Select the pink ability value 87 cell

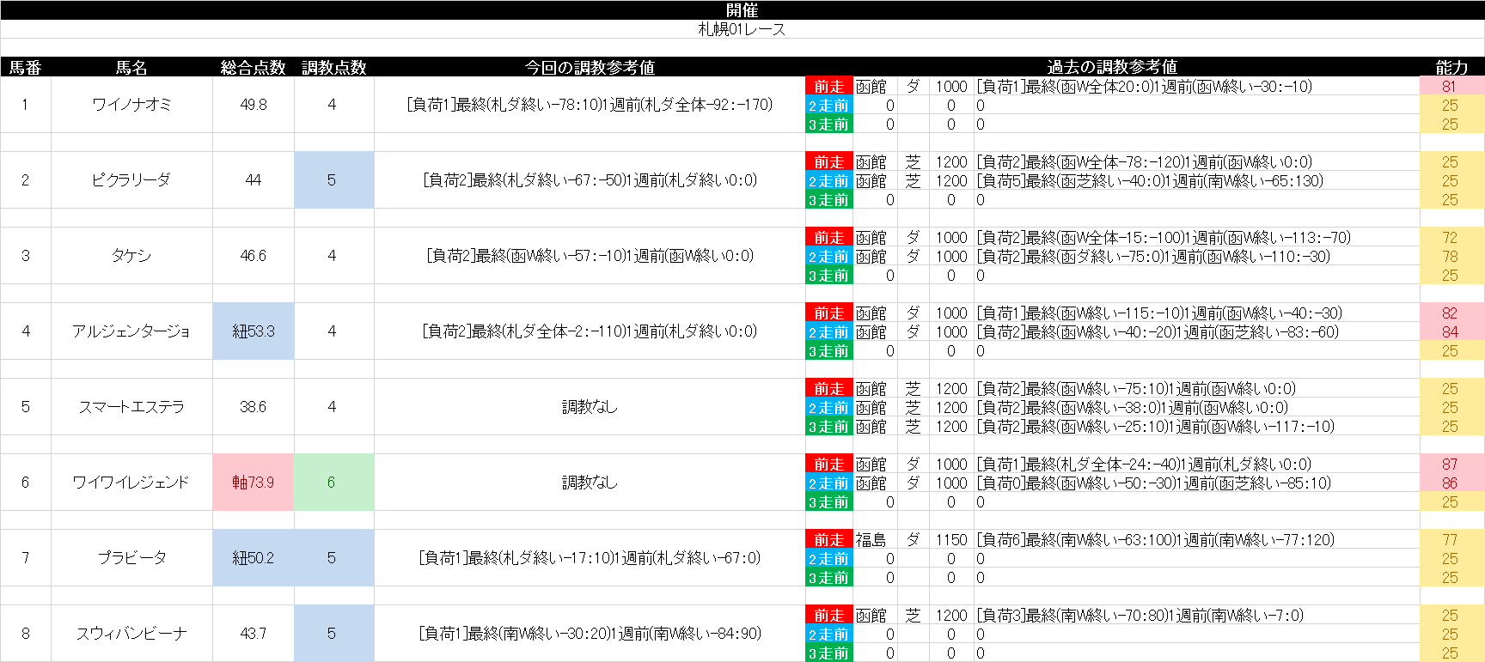point(1450,465)
